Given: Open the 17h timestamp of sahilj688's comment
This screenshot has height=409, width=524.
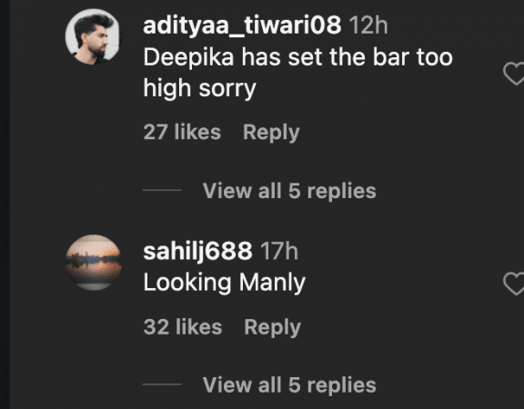Looking at the screenshot, I should pyautogui.click(x=279, y=252).
